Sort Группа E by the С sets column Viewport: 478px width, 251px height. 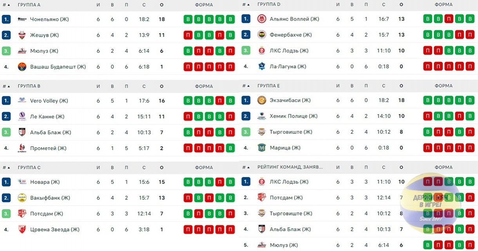click(384, 86)
